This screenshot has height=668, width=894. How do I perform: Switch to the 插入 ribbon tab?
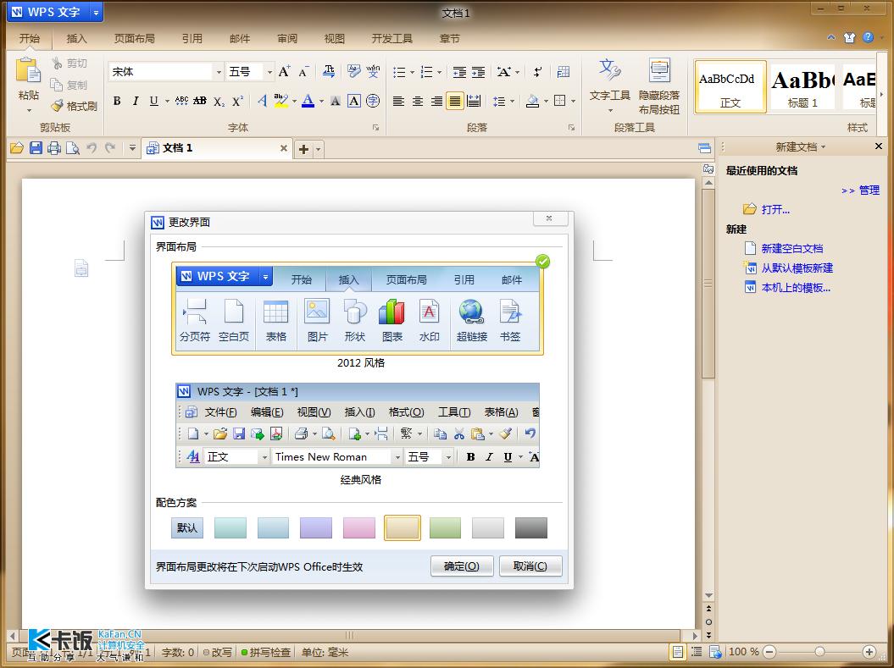tap(76, 39)
